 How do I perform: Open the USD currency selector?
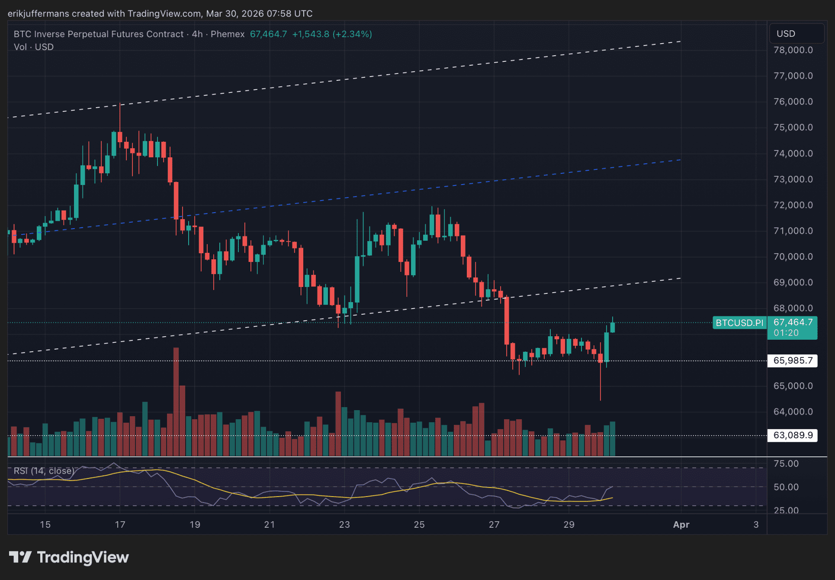796,34
